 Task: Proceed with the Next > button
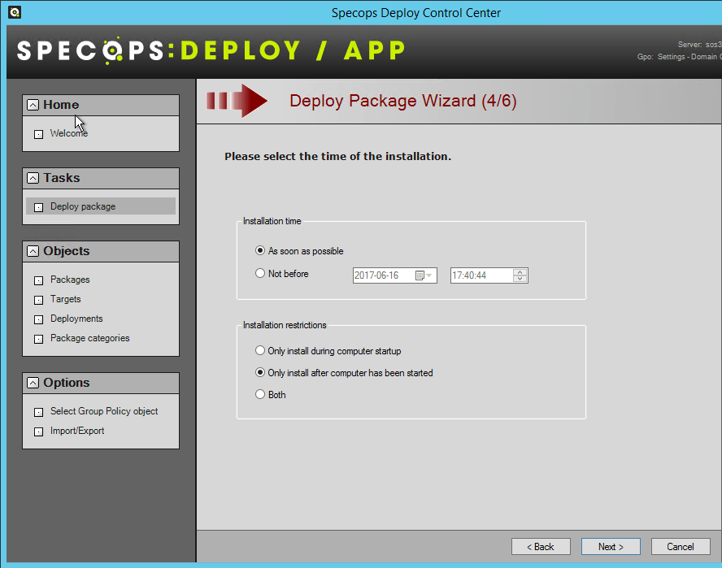tap(611, 547)
